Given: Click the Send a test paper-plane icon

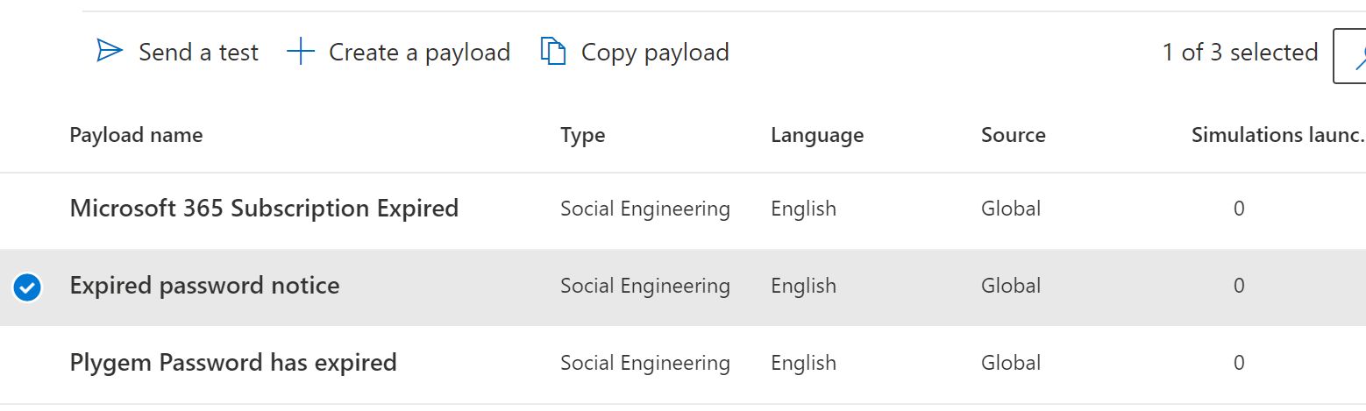Looking at the screenshot, I should pos(110,52).
